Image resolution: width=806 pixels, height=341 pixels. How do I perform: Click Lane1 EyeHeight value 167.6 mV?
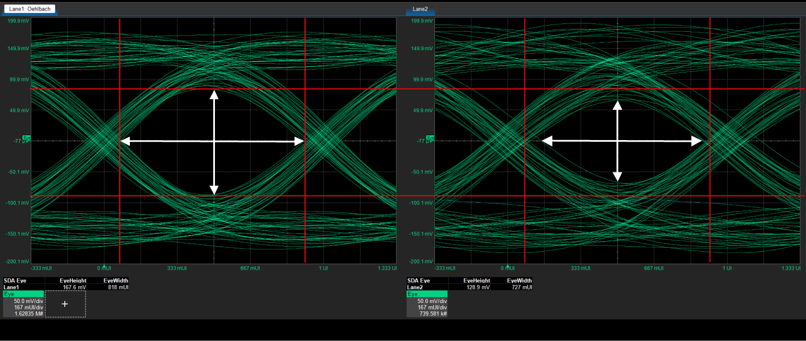(x=74, y=287)
